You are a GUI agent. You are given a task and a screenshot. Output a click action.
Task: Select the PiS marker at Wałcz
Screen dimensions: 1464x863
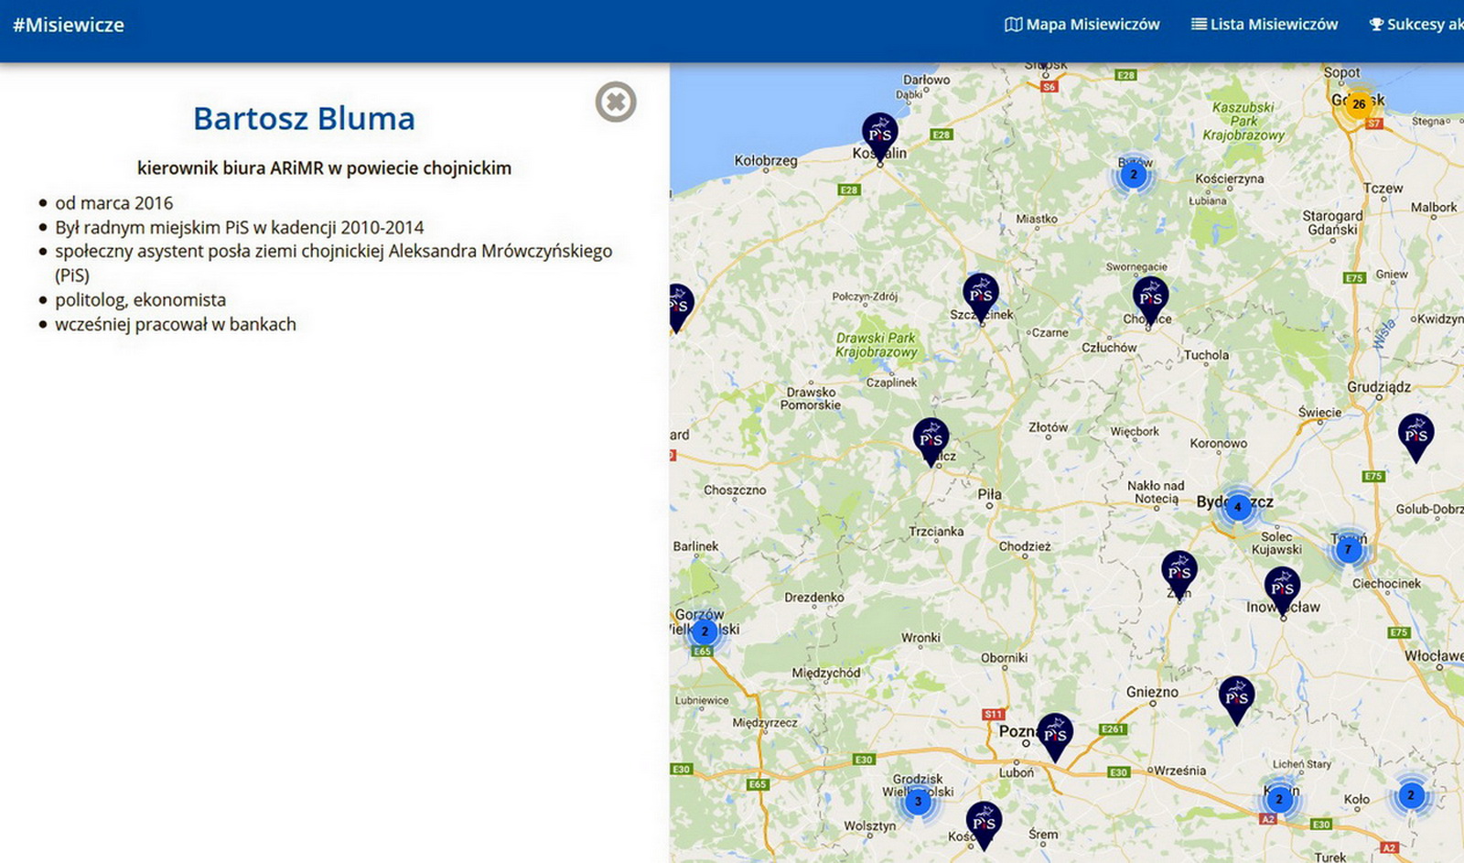[931, 439]
